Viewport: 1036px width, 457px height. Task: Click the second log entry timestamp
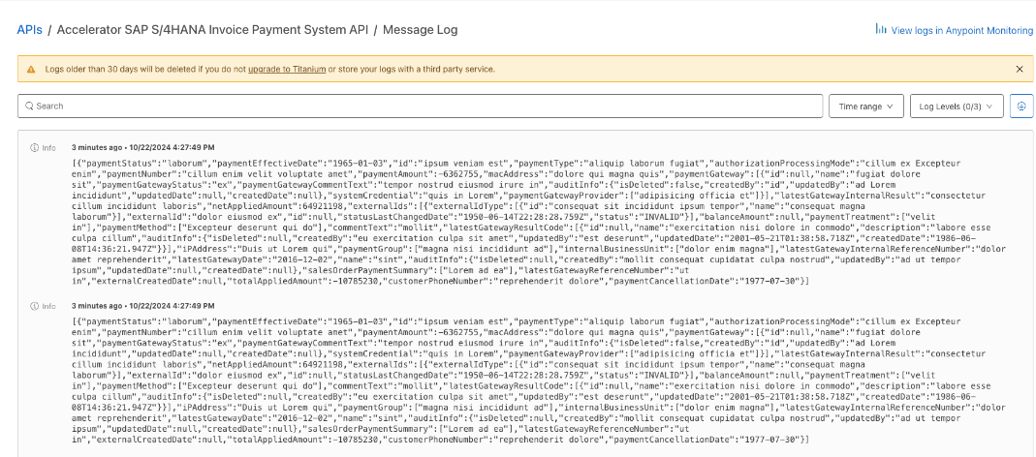coord(143,305)
